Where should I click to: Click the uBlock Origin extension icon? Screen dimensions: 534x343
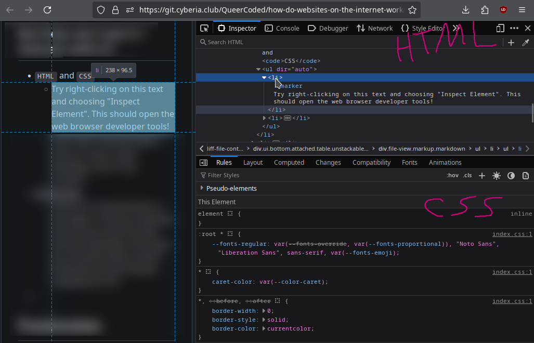503,10
